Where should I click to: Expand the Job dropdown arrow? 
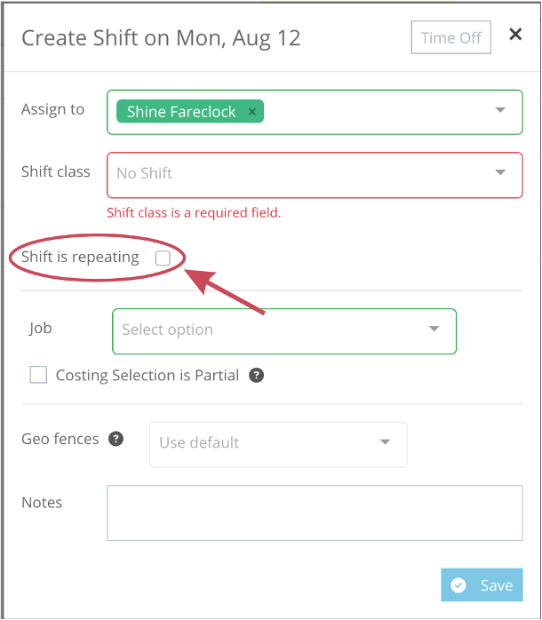434,329
